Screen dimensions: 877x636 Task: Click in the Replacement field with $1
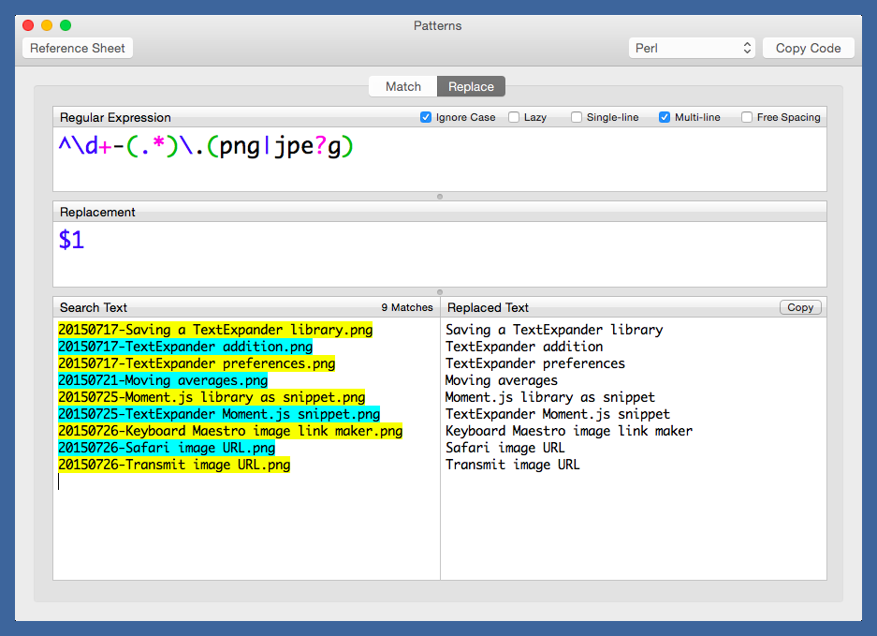pyautogui.click(x=440, y=253)
